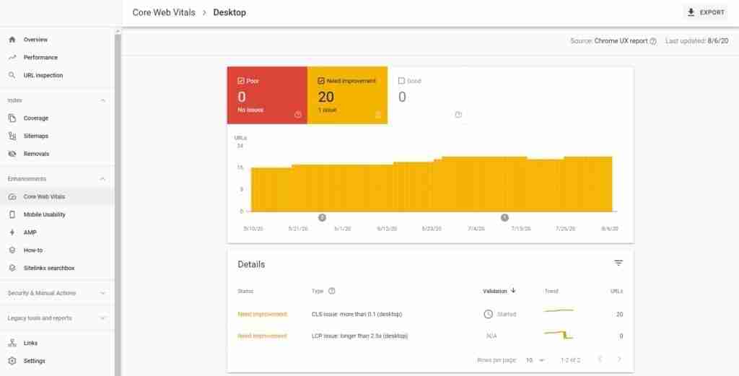The width and height of the screenshot is (739, 376).
Task: Click the sidebar vertical scrollbar
Action: pos(118,203)
